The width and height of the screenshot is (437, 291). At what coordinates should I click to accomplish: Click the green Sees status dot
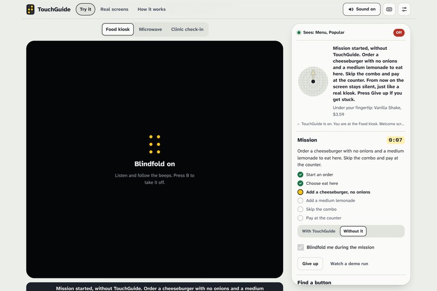(299, 33)
